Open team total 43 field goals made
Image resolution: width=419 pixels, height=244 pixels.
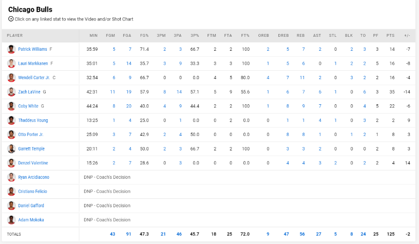113,234
